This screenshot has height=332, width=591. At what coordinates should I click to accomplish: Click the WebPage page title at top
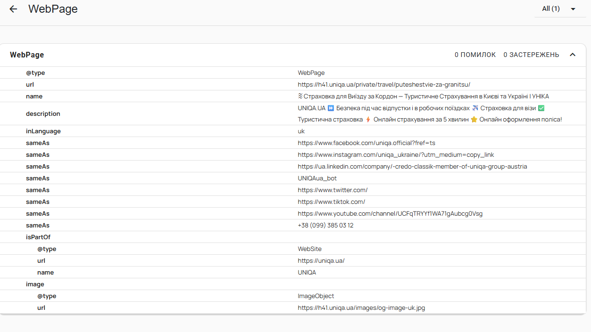click(53, 9)
